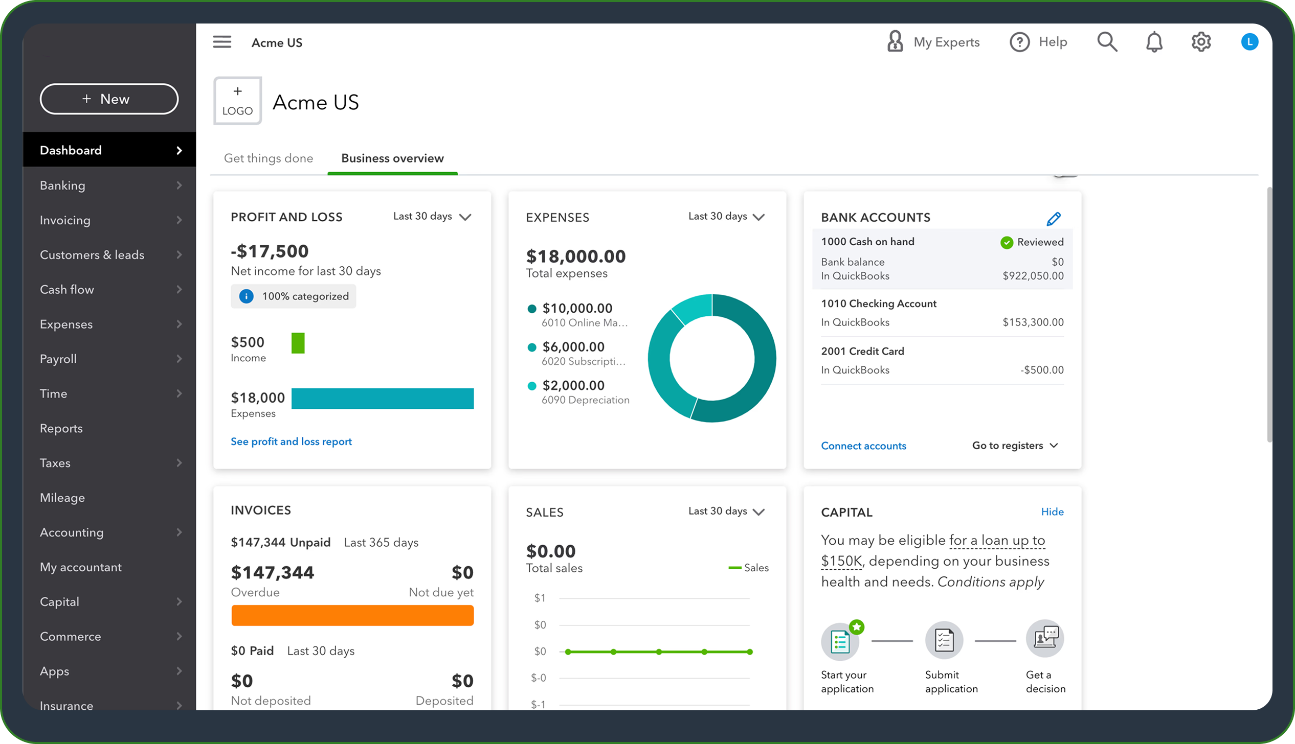Open Sales card Last 30 days dropdown
Screen dimensions: 1295x744
pyautogui.click(x=727, y=511)
